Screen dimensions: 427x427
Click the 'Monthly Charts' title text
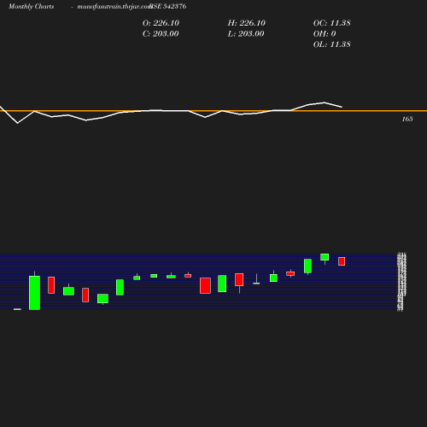[x=32, y=6]
